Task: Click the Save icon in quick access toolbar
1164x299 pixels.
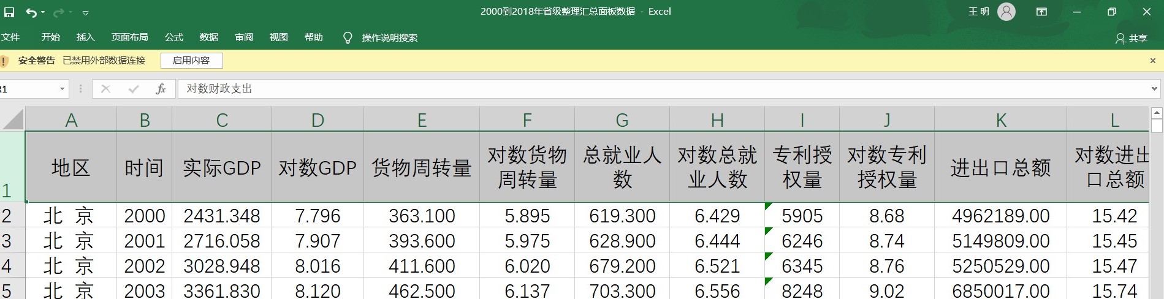Action: (9, 12)
